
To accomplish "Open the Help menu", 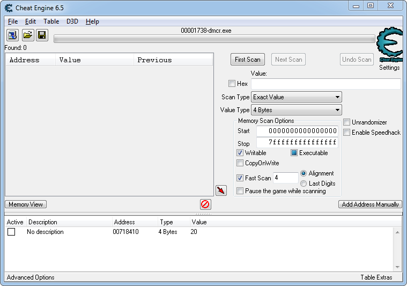I will point(92,21).
